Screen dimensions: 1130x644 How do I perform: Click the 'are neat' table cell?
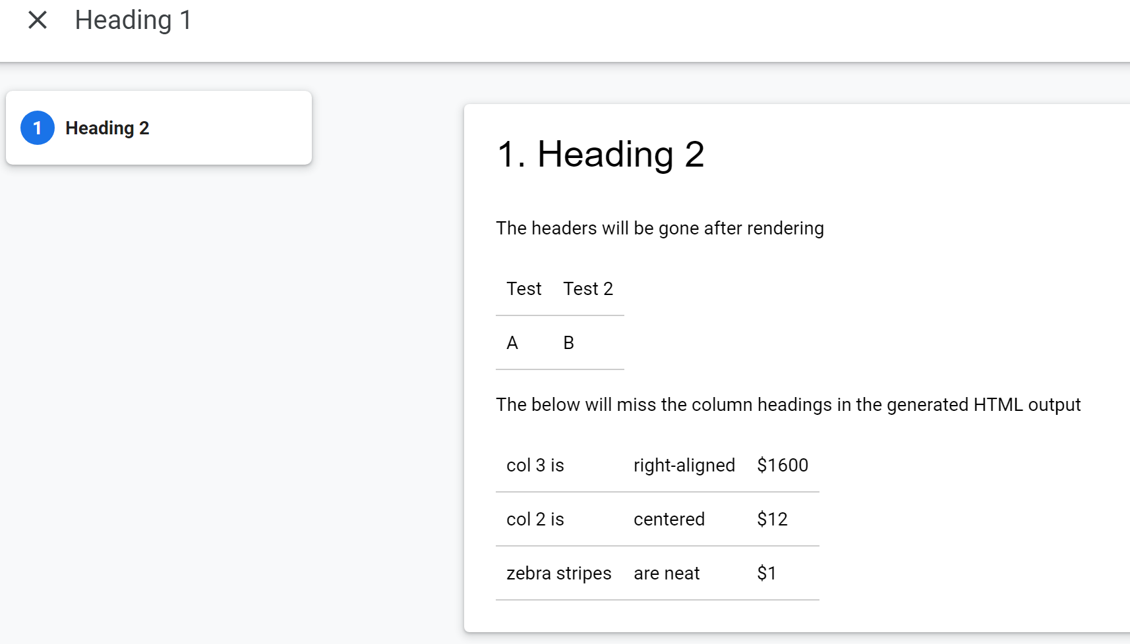(667, 573)
